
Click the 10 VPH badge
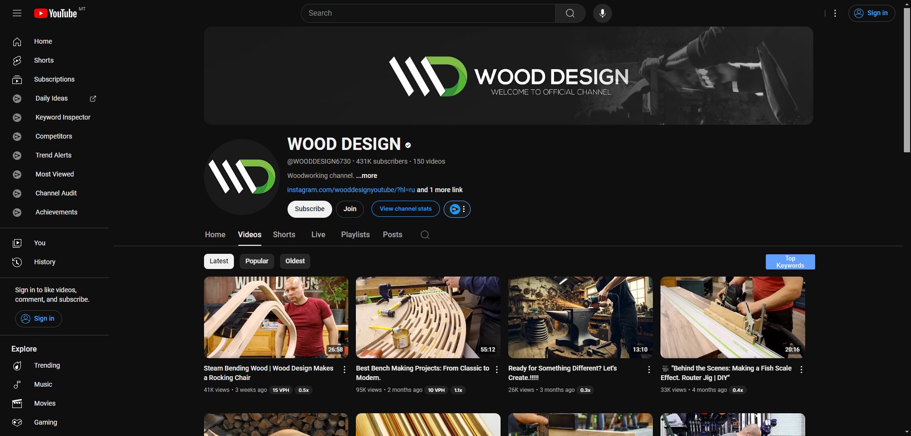[x=436, y=390]
